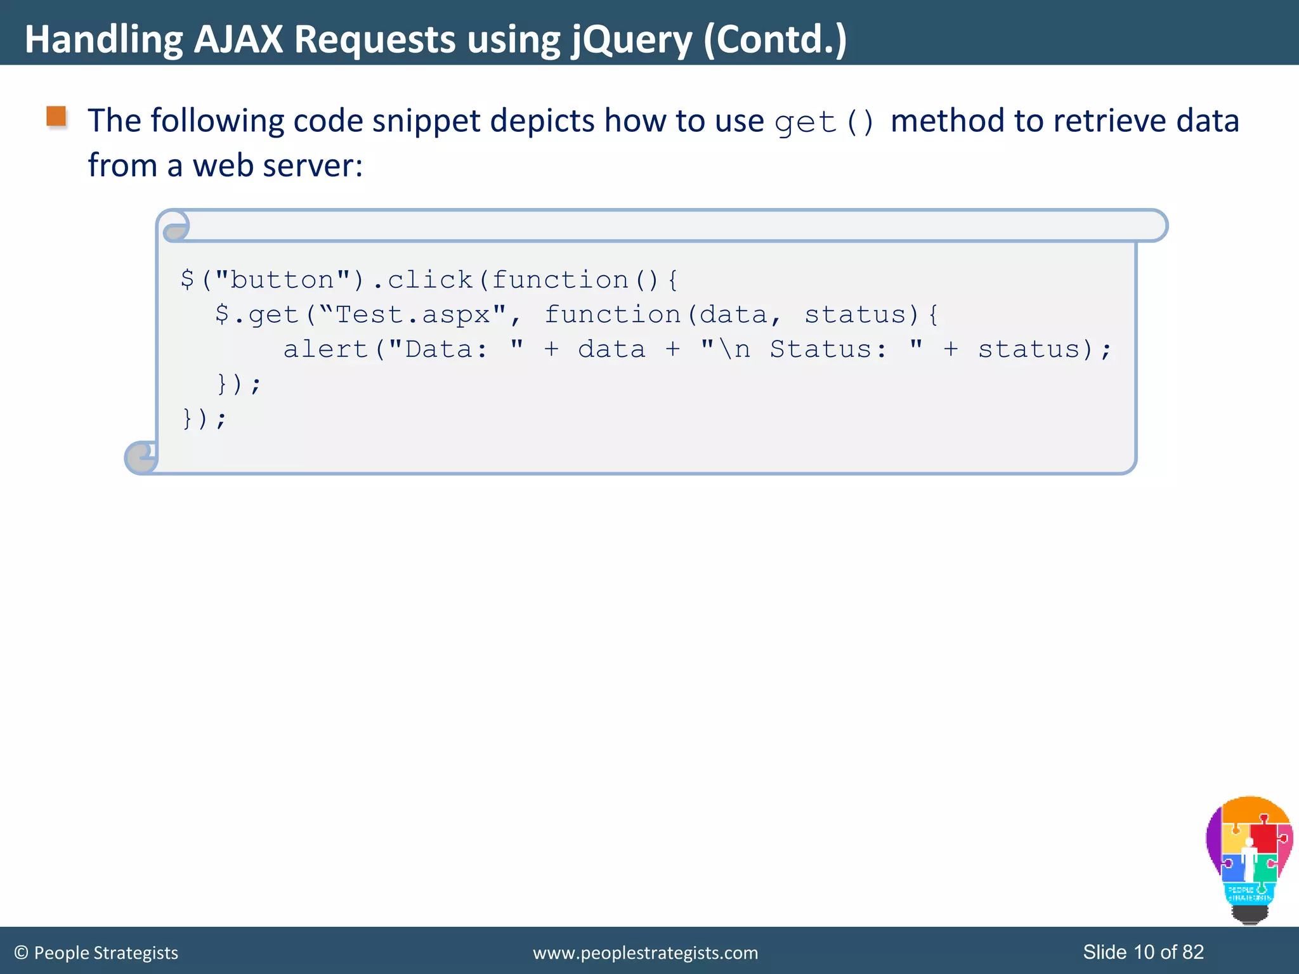Click the 'Slide 10 of 82' indicator
This screenshot has width=1299, height=974.
pos(1143,952)
